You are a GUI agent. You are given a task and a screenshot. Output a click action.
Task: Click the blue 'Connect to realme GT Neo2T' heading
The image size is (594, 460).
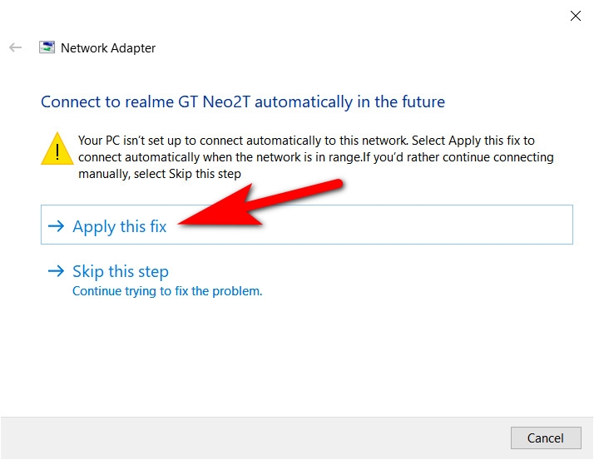point(243,102)
